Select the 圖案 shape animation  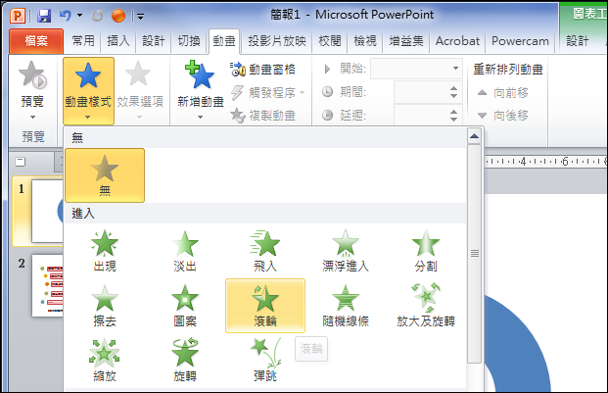(x=185, y=306)
